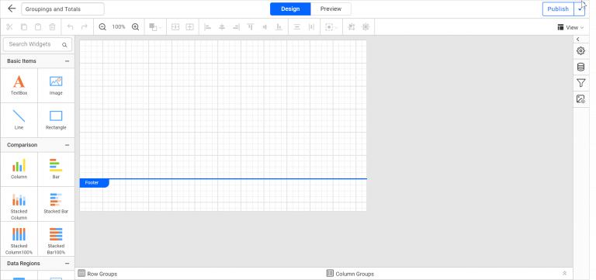Click the Footer label on canvas
The image size is (596, 280).
tap(92, 183)
